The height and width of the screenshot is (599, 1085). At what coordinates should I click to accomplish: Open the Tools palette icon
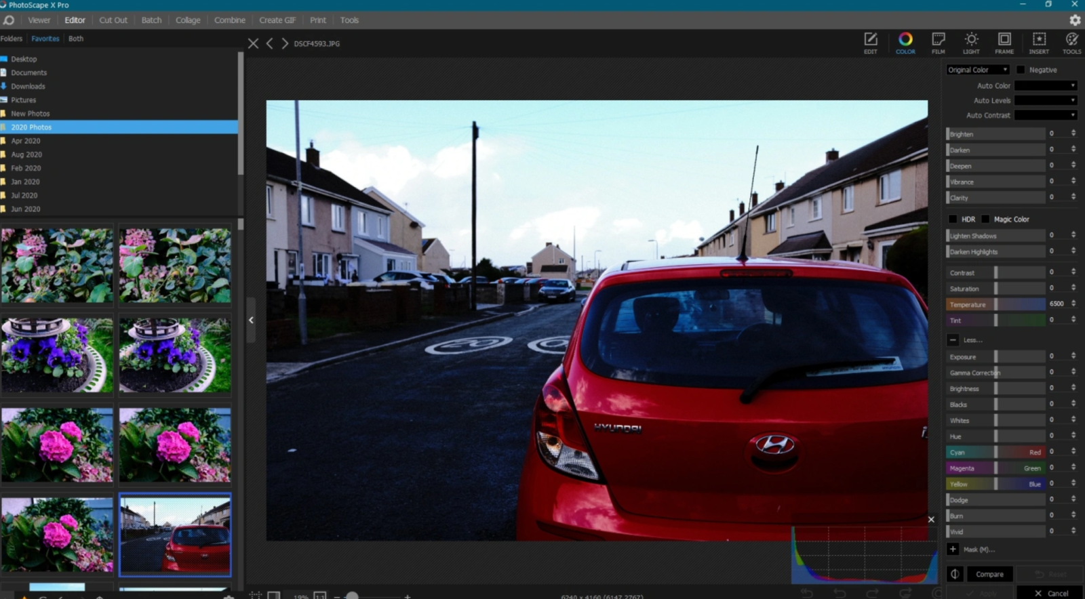click(1071, 42)
